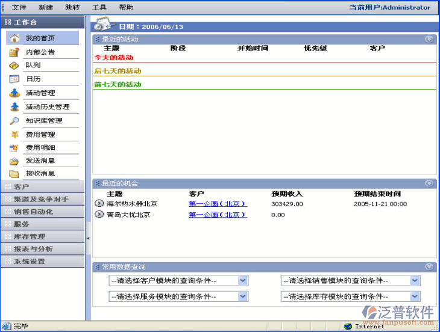Open the 销售模块 query condition dropdown
This screenshot has width=440, height=332.
(415, 281)
